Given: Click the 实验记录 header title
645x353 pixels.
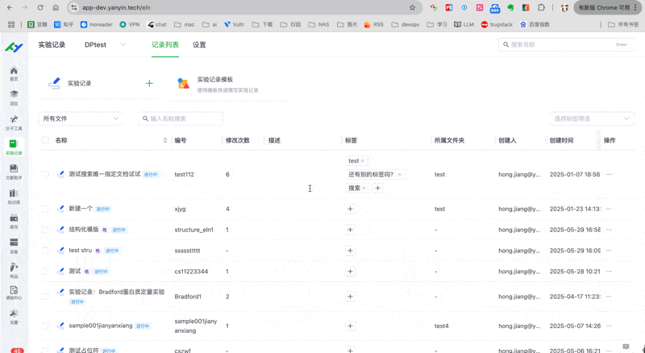Looking at the screenshot, I should pos(52,45).
